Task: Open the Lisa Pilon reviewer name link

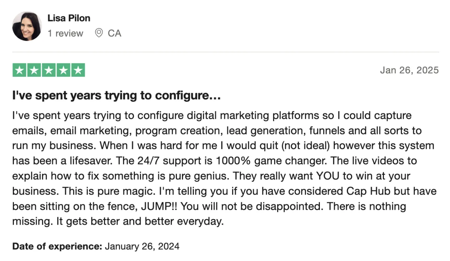Action: click(x=69, y=18)
